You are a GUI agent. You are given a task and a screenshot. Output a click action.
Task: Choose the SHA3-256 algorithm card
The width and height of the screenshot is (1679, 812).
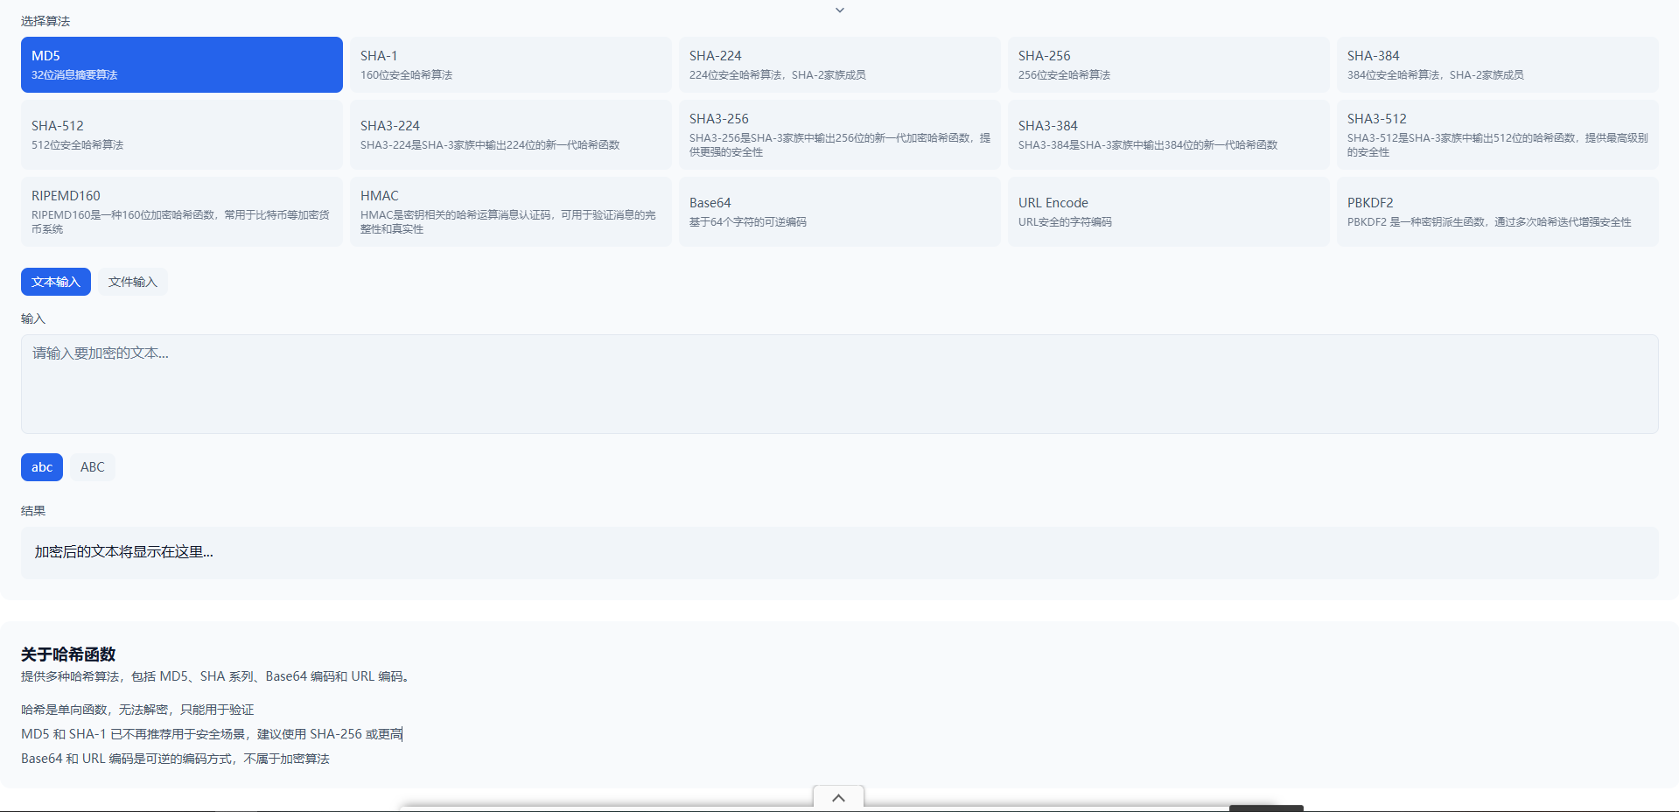pyautogui.click(x=839, y=135)
